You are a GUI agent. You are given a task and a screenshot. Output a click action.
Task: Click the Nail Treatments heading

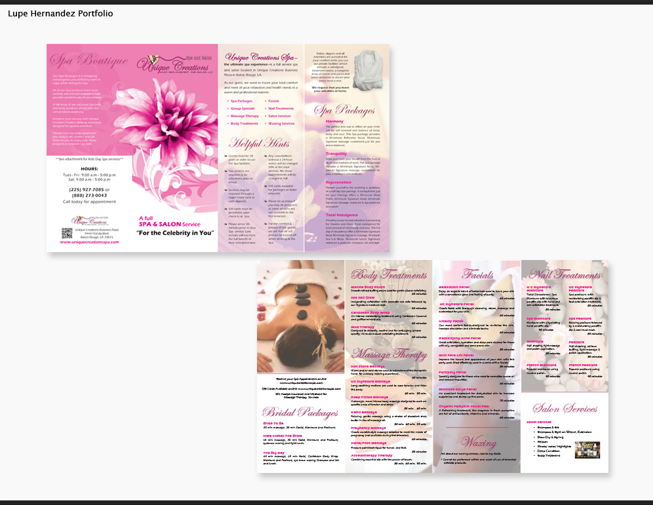(x=564, y=274)
